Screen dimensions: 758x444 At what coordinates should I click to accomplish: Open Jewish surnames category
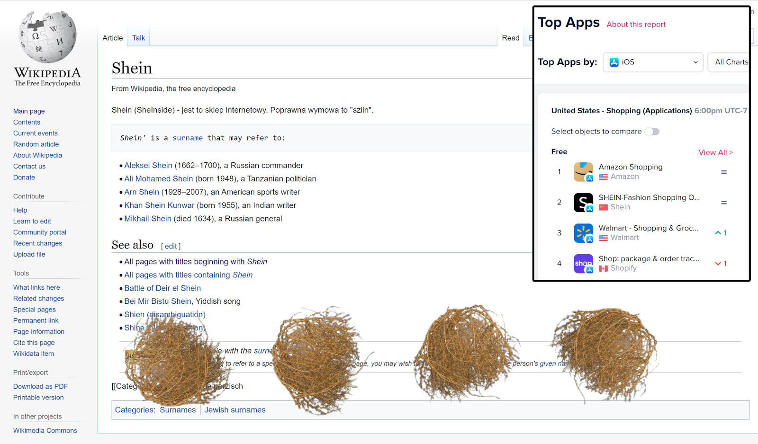(235, 410)
